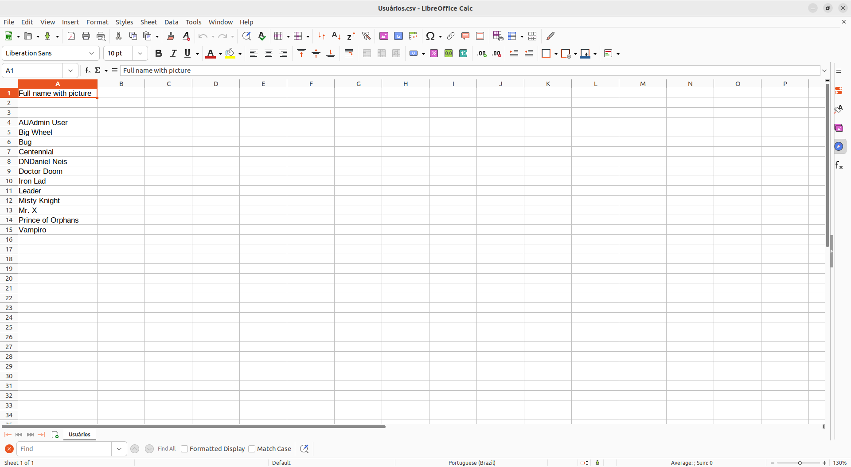Open the Tools menu
The width and height of the screenshot is (851, 467).
(x=193, y=22)
